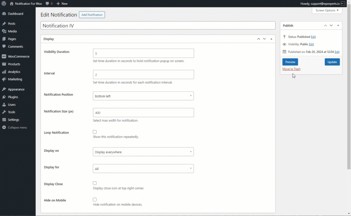Screen dimensions: 351x216
Task: Open the site home icon in admin bar
Action: pos(12,3)
